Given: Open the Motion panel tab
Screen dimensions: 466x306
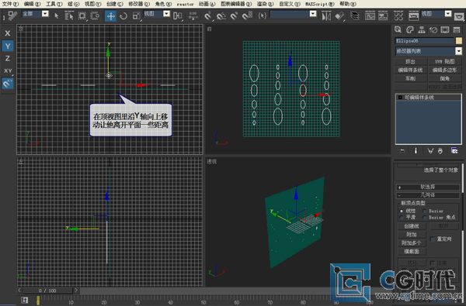Looking at the screenshot, I should coord(433,30).
